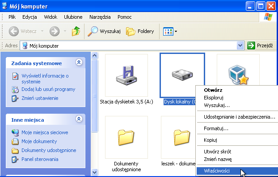Click the Back (Wstecz) arrow icon
The image size is (278, 177).
pyautogui.click(x=14, y=31)
